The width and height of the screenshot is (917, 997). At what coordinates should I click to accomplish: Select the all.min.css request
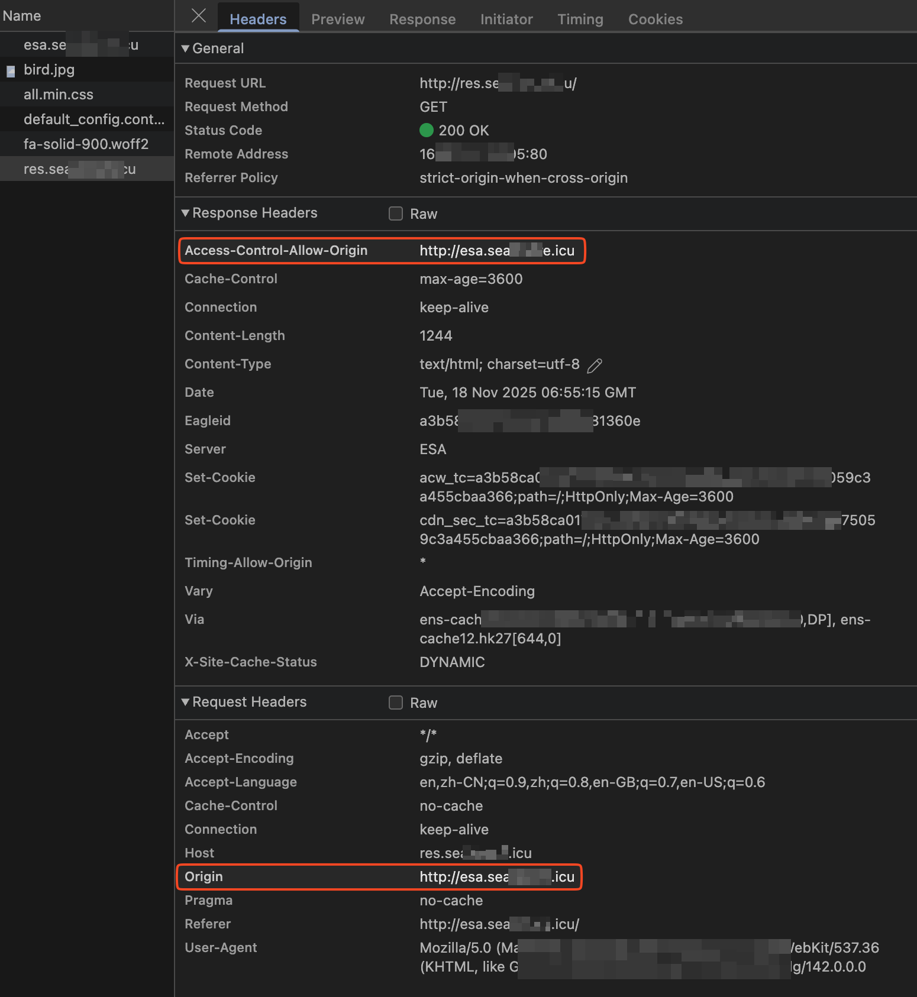click(59, 95)
